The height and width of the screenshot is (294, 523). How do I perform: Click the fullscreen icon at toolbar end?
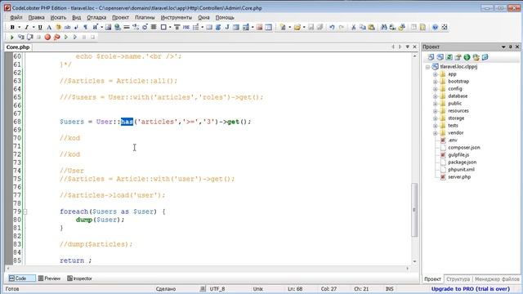445,27
